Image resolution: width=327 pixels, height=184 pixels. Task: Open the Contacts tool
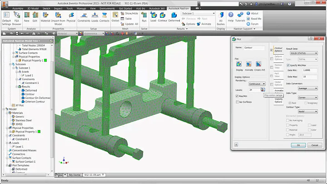pos(104,17)
